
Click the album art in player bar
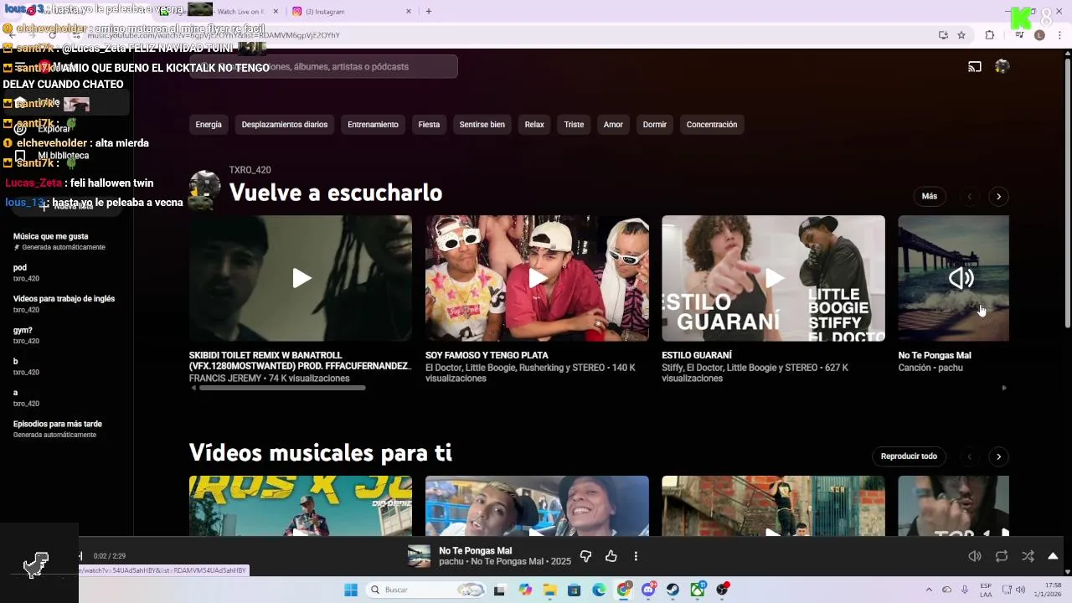coord(419,556)
